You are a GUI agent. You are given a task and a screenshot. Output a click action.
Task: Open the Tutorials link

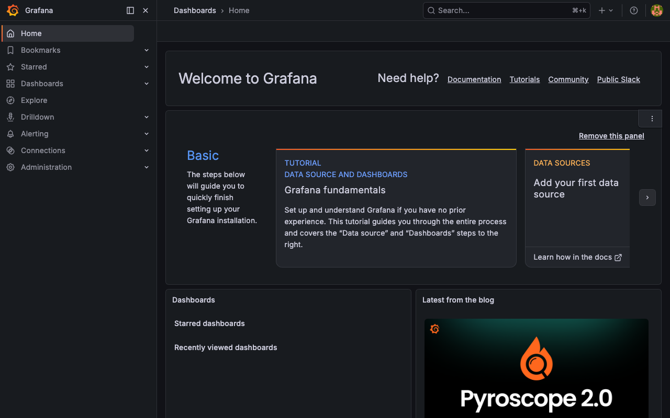click(524, 79)
